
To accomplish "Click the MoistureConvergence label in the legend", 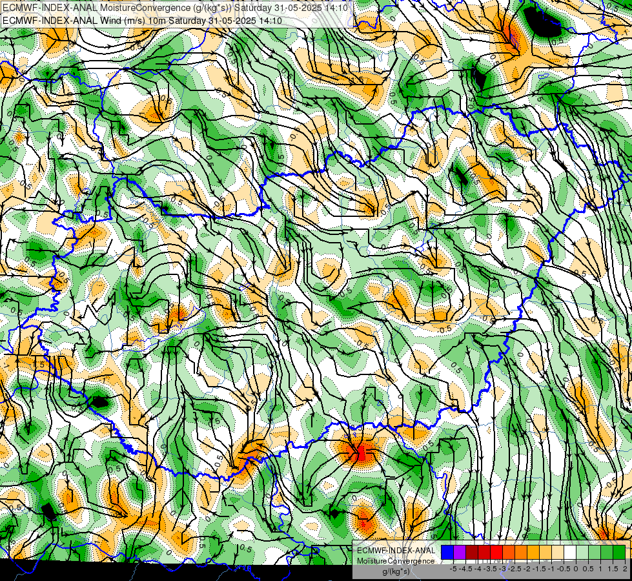I will (x=396, y=561).
